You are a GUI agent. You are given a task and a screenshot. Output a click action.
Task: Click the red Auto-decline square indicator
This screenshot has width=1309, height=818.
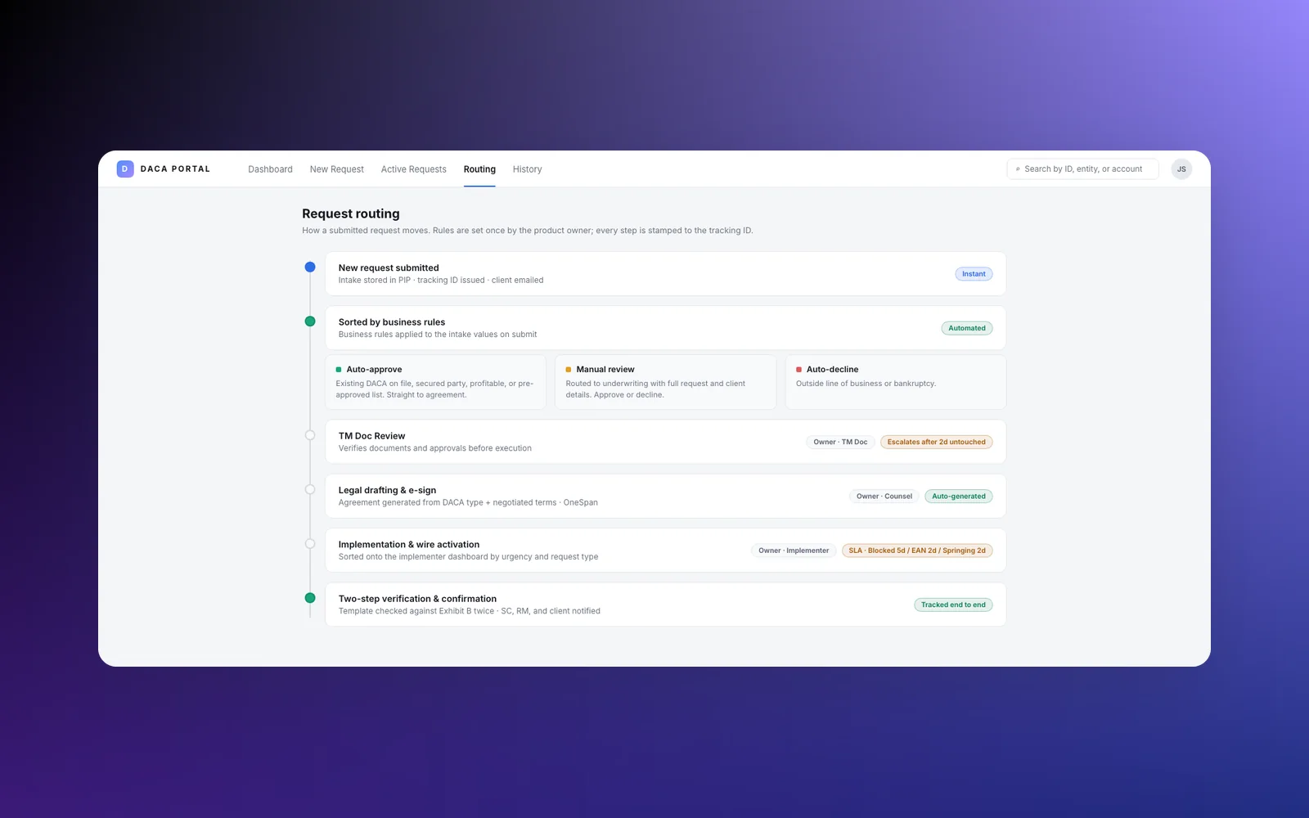[x=798, y=370]
